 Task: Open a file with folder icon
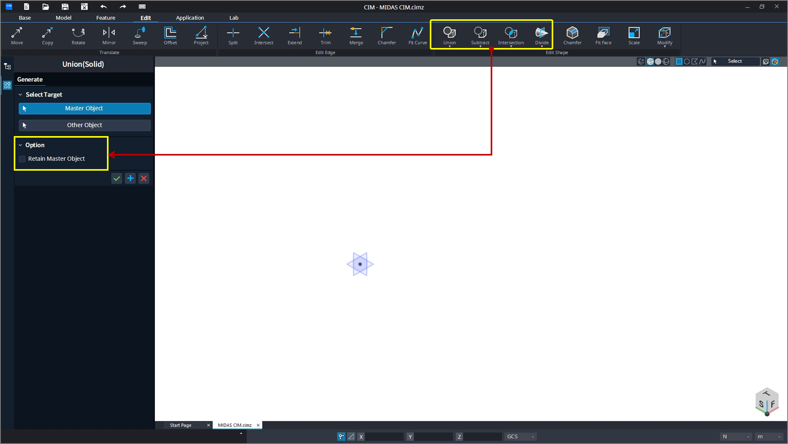tap(46, 7)
